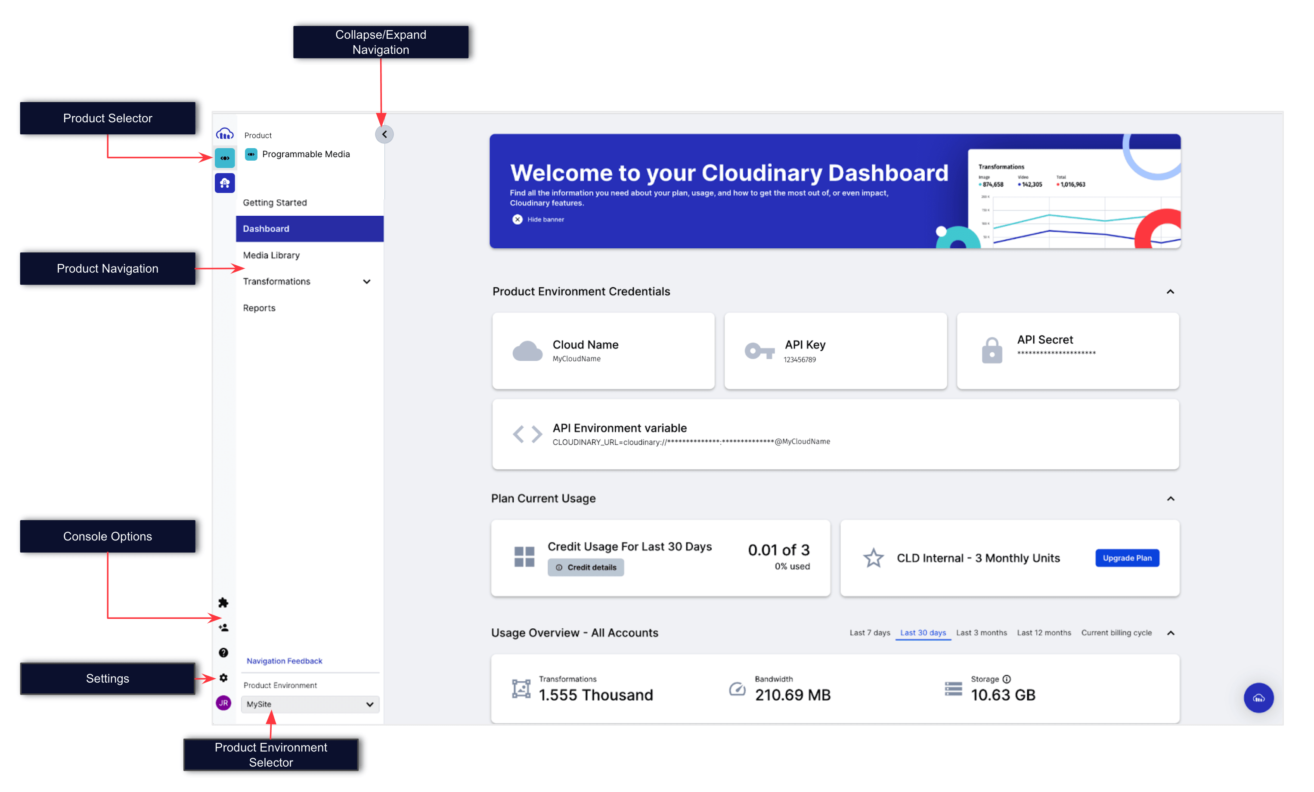Select Dashboard in the navigation
The image size is (1314, 792).
[309, 228]
